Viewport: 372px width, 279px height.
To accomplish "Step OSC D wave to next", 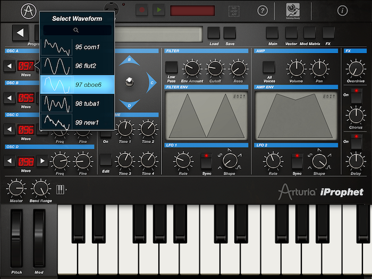I will pos(42,161).
